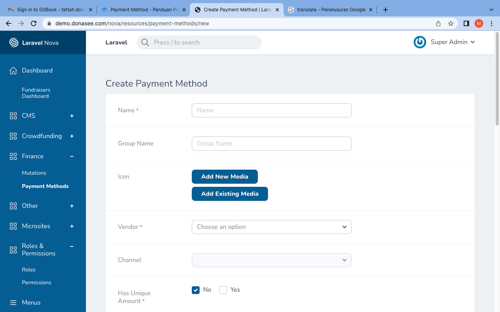Click the Finance grid icon
Screen dimensions: 500x312
[13, 156]
